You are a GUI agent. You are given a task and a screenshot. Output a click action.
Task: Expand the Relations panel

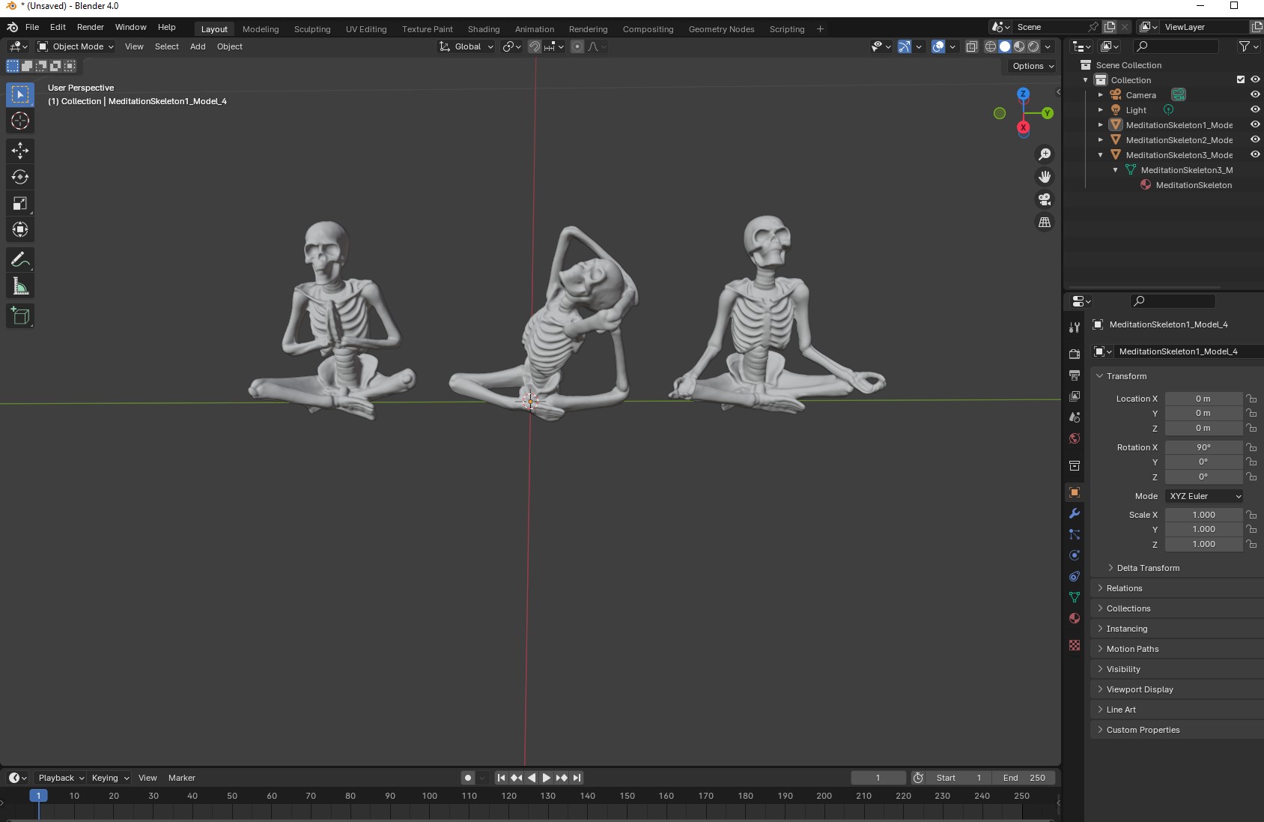click(1124, 588)
